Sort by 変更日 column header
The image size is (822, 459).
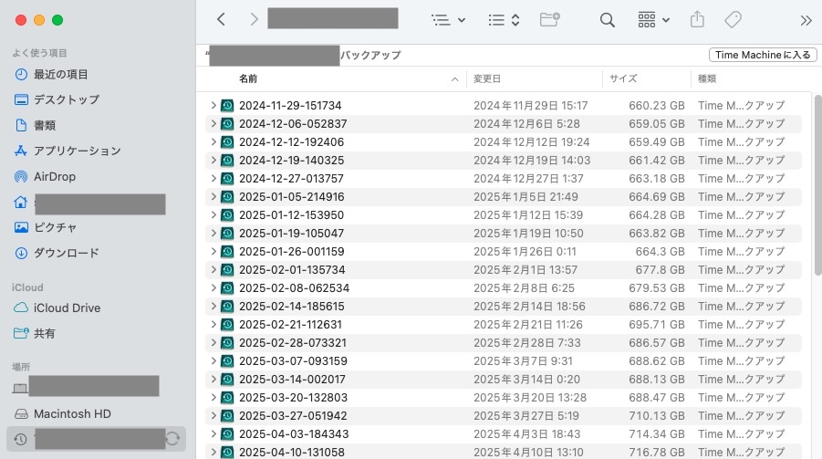coord(487,79)
